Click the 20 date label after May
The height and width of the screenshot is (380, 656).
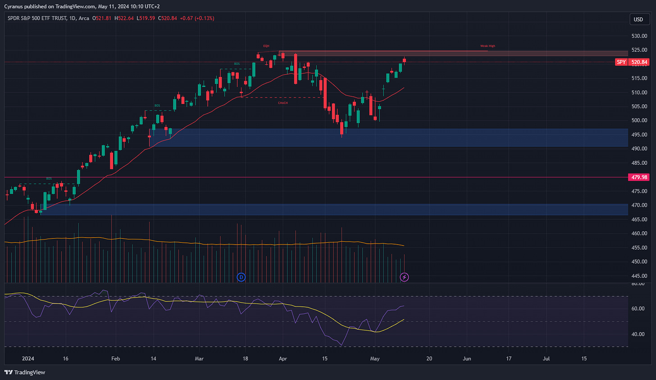[x=429, y=359]
